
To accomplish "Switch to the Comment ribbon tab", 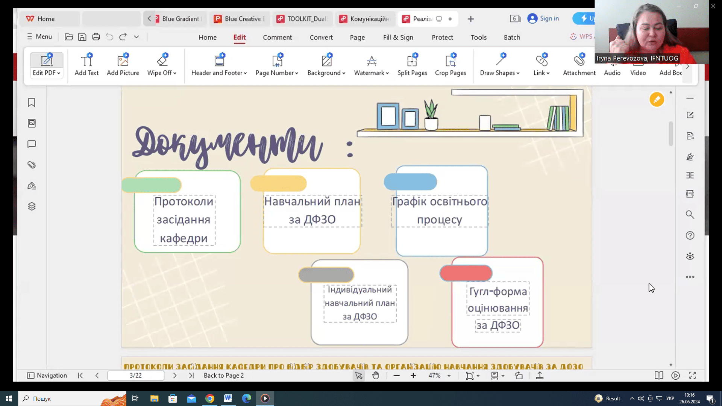I will tap(277, 37).
